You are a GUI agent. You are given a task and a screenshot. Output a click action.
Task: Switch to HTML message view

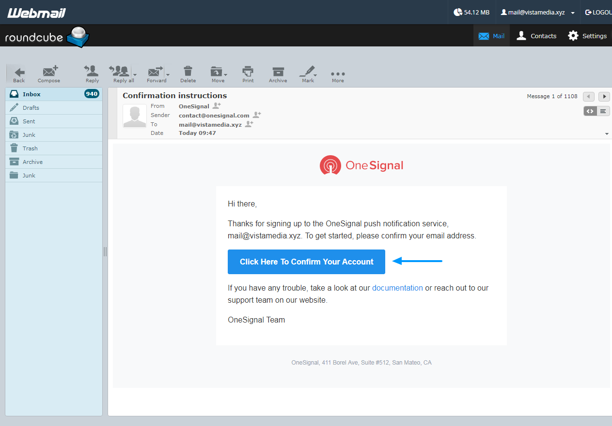(x=590, y=111)
